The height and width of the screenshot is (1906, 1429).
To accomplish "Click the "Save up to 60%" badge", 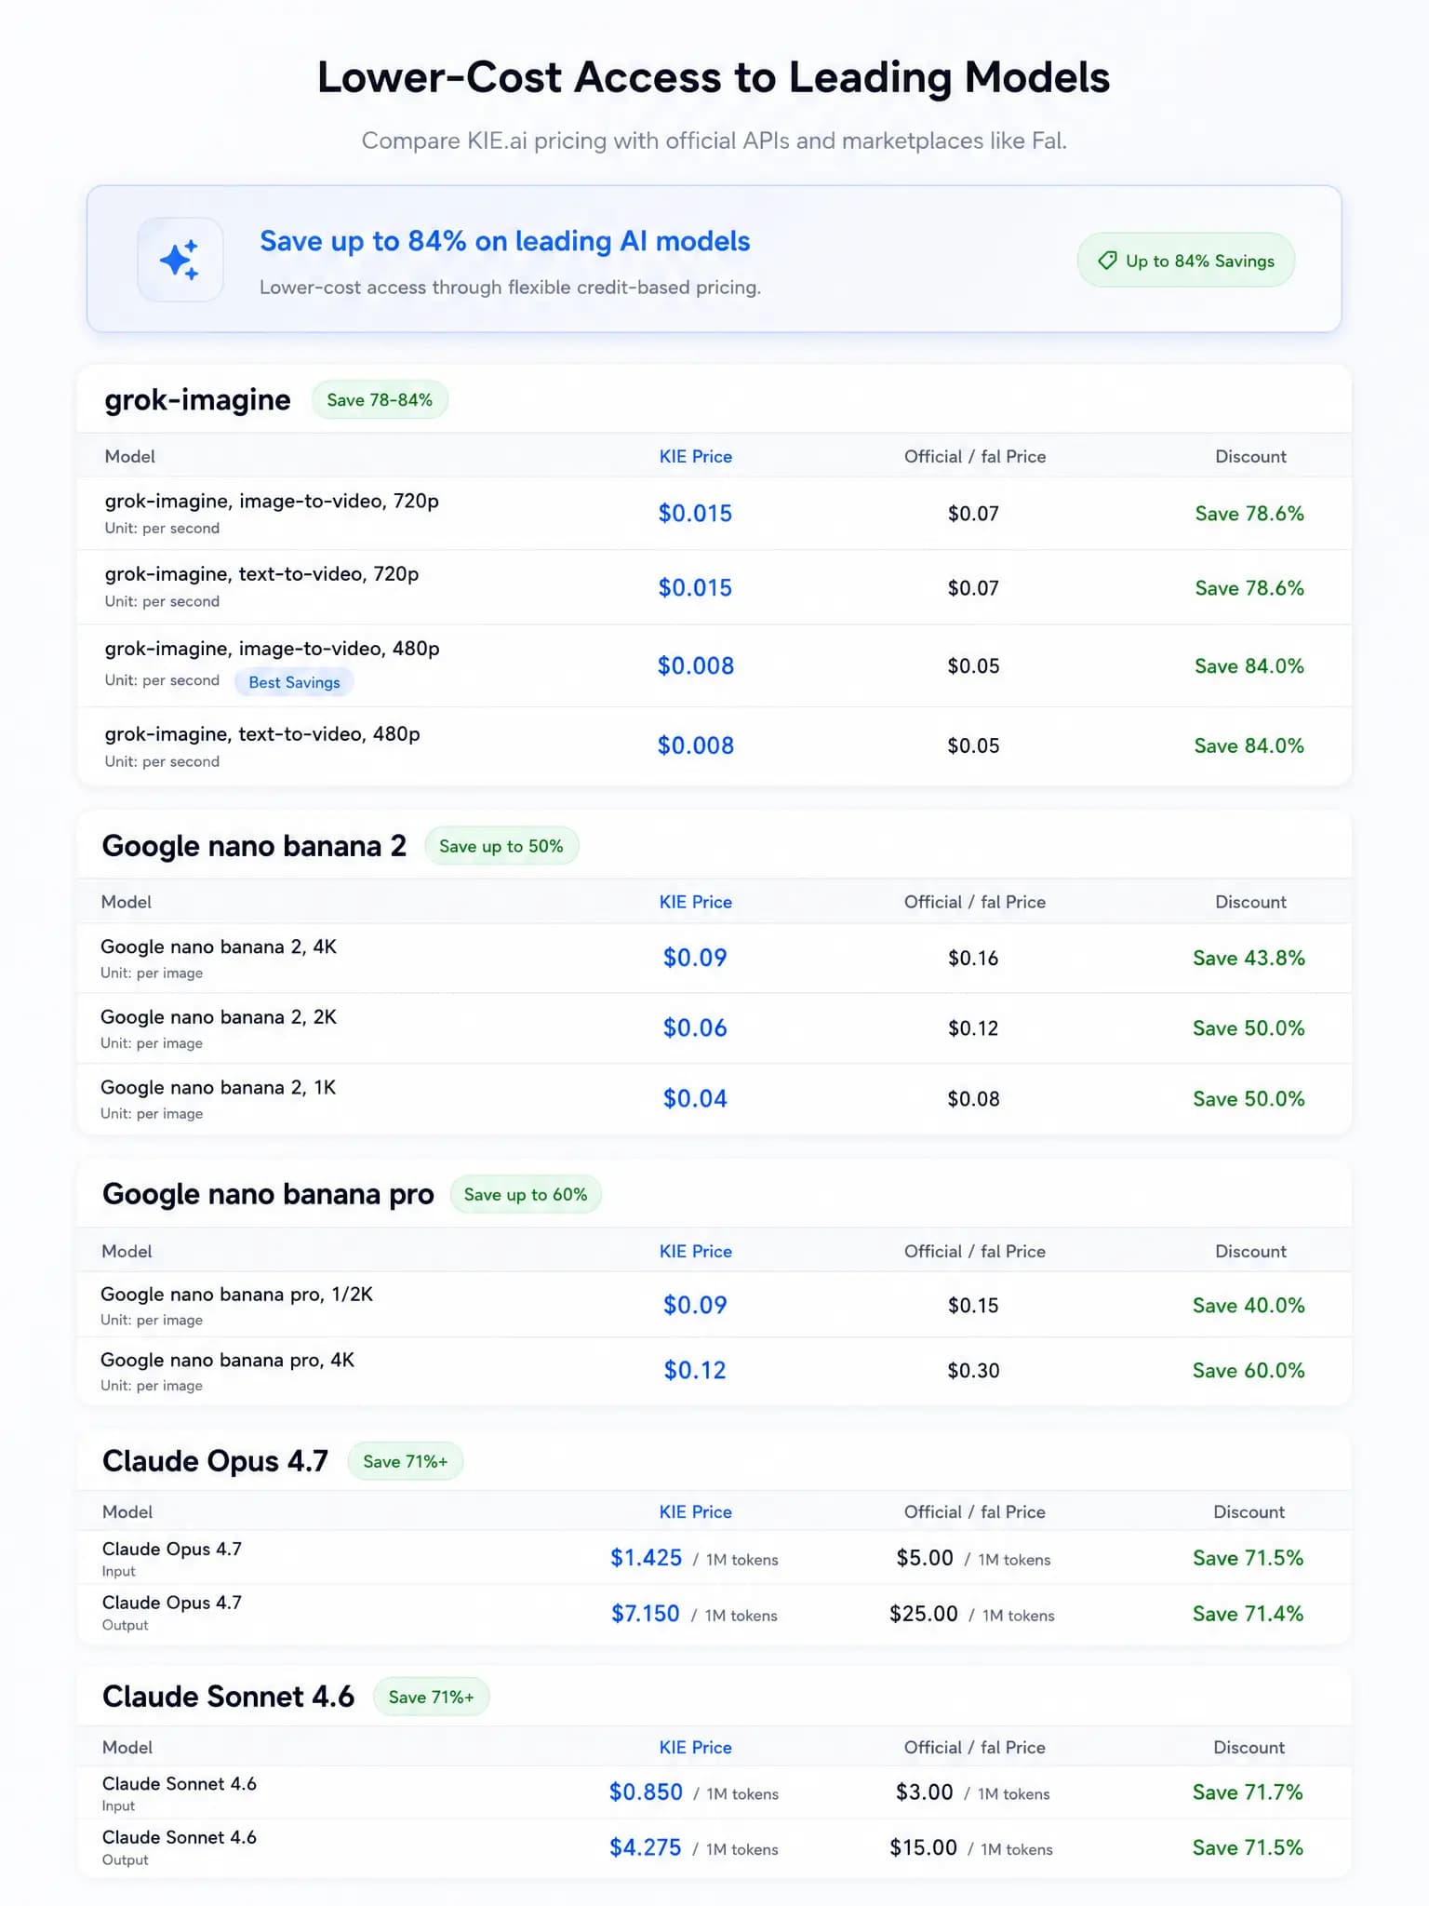I will tap(526, 1195).
